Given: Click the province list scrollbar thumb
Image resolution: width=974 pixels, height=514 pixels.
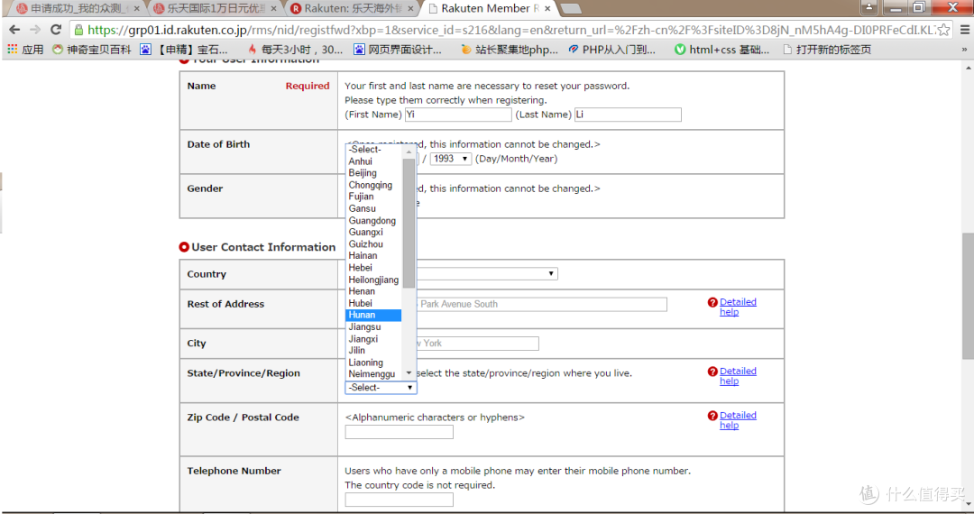Looking at the screenshot, I should (x=409, y=224).
